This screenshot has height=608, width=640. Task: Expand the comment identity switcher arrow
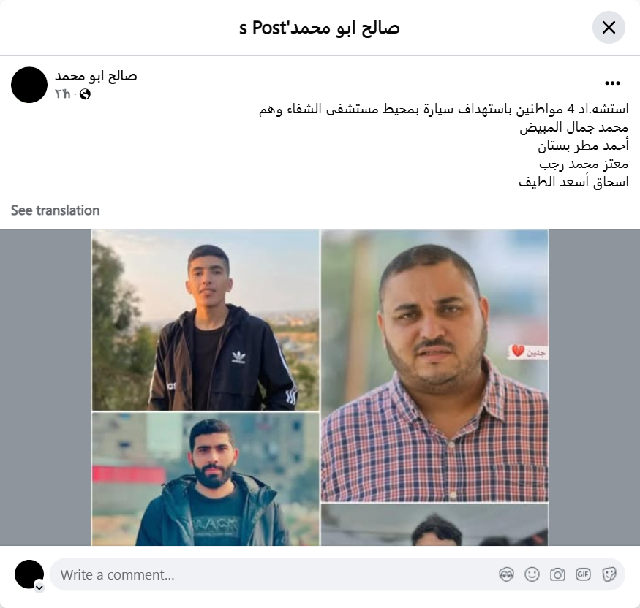39,588
